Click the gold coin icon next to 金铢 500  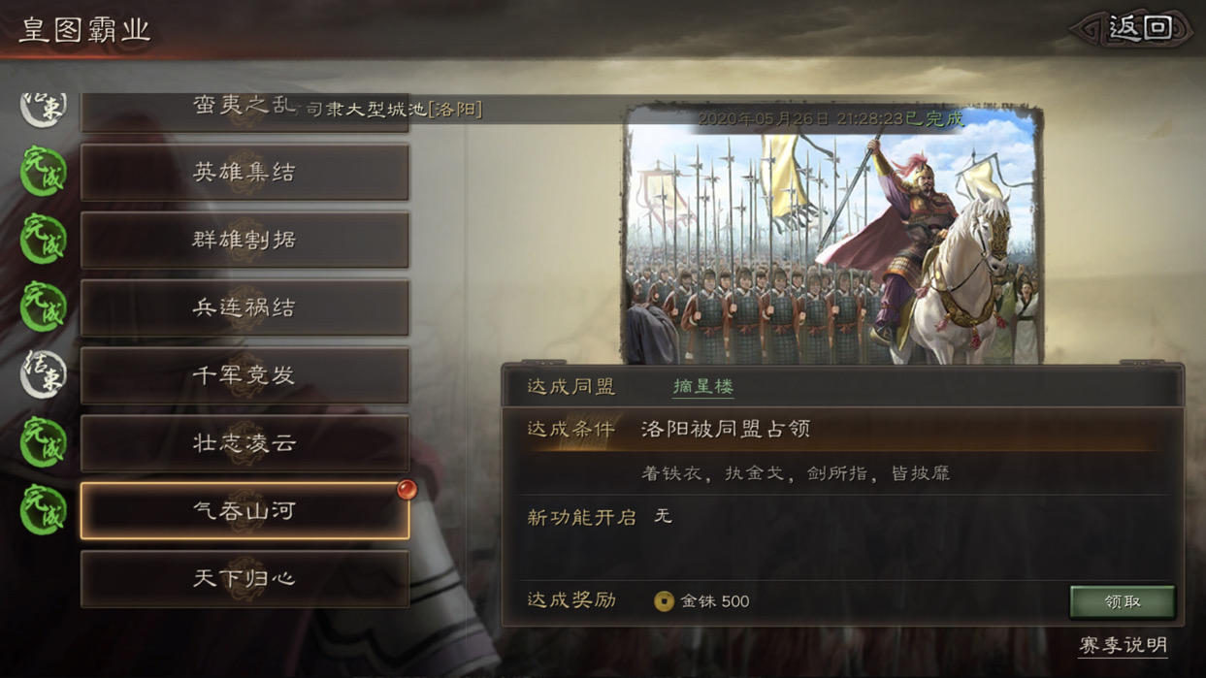coord(664,601)
